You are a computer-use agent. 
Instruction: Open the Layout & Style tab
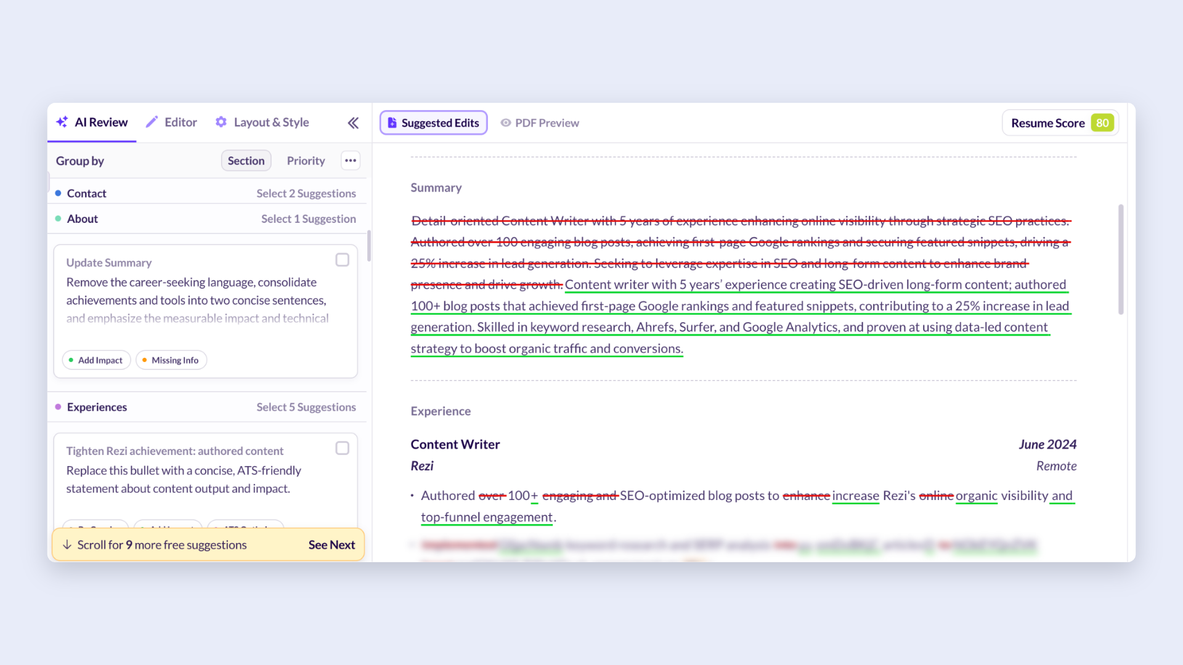point(262,123)
